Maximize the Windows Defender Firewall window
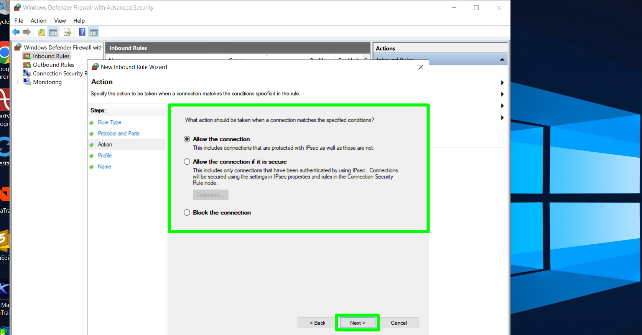This screenshot has height=335, width=642. [x=476, y=8]
